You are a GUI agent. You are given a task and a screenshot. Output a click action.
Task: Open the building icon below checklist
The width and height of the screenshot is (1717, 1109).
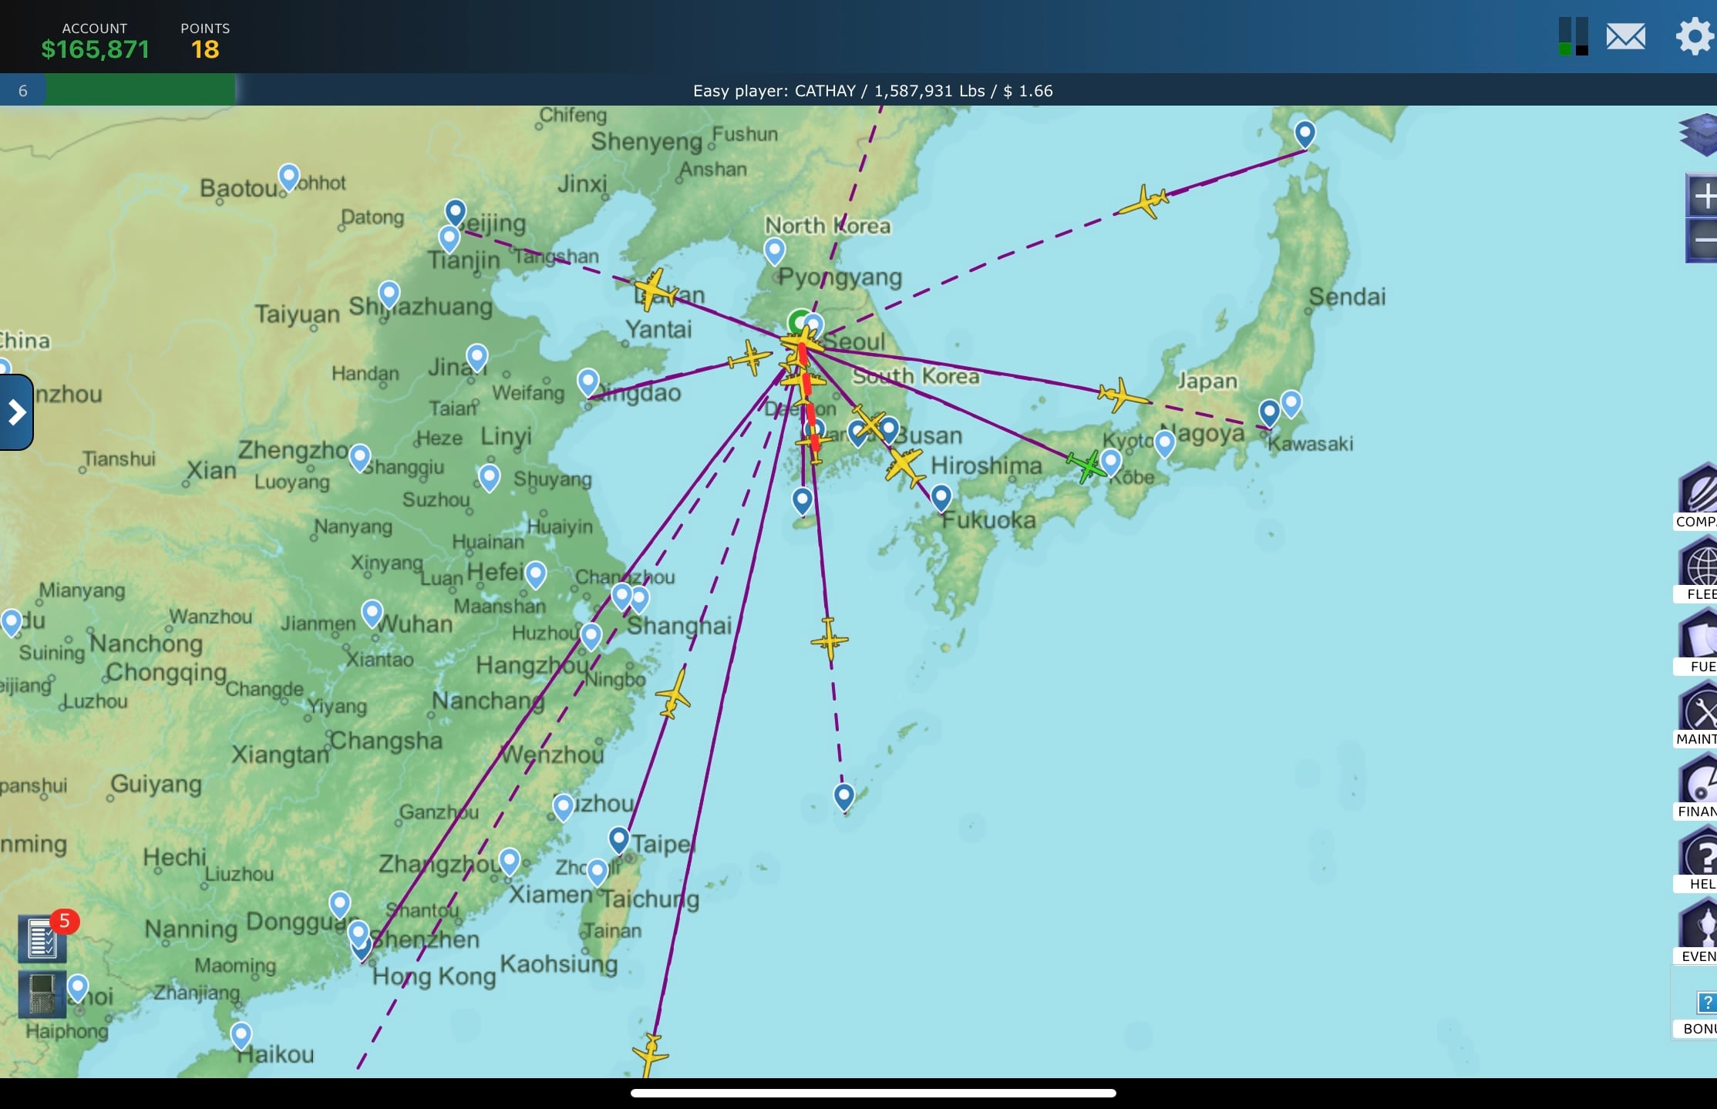pos(42,994)
